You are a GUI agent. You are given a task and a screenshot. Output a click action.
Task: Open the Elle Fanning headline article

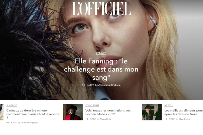coord(101,69)
